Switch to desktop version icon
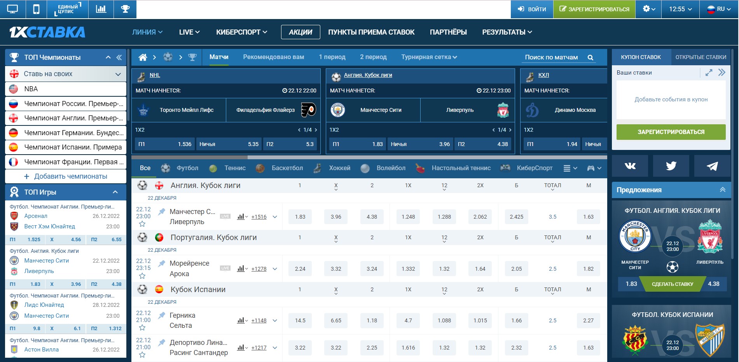 click(13, 9)
